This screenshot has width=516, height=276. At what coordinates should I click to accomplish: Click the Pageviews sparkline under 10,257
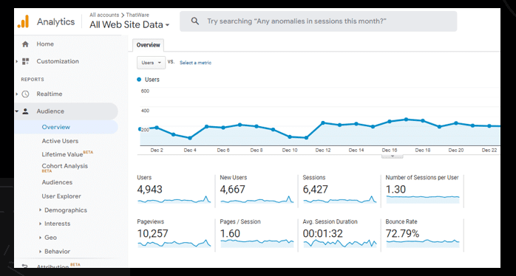pyautogui.click(x=174, y=244)
